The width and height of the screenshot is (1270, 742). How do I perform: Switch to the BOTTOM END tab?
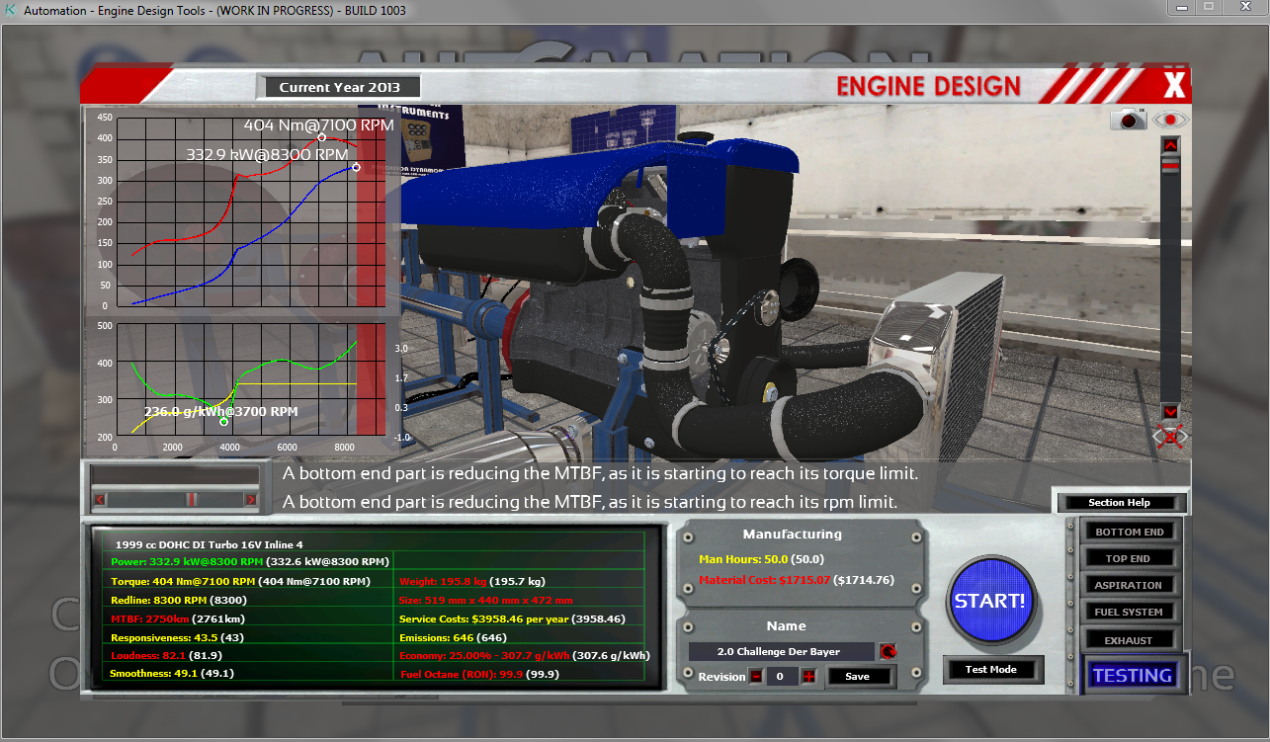click(1129, 532)
